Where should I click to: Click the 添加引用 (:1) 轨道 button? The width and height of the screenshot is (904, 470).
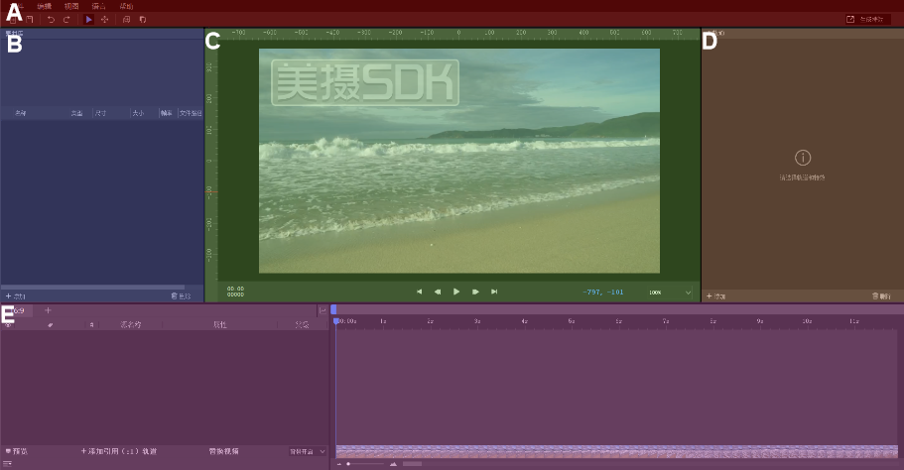point(119,451)
